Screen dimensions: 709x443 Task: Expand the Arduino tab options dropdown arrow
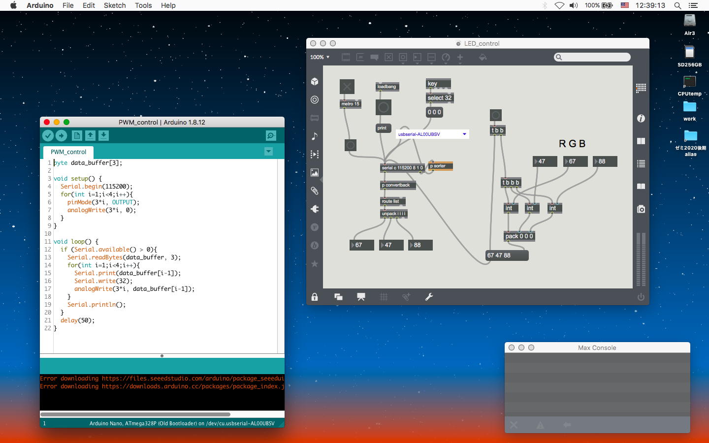[268, 152]
